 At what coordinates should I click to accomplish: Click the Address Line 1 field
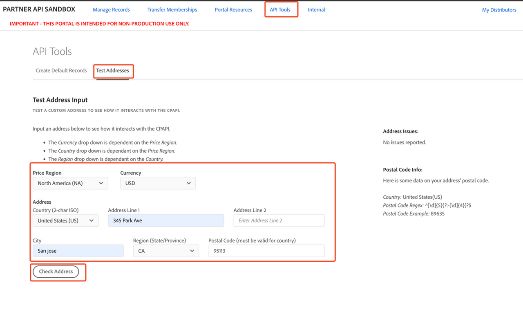166,220
